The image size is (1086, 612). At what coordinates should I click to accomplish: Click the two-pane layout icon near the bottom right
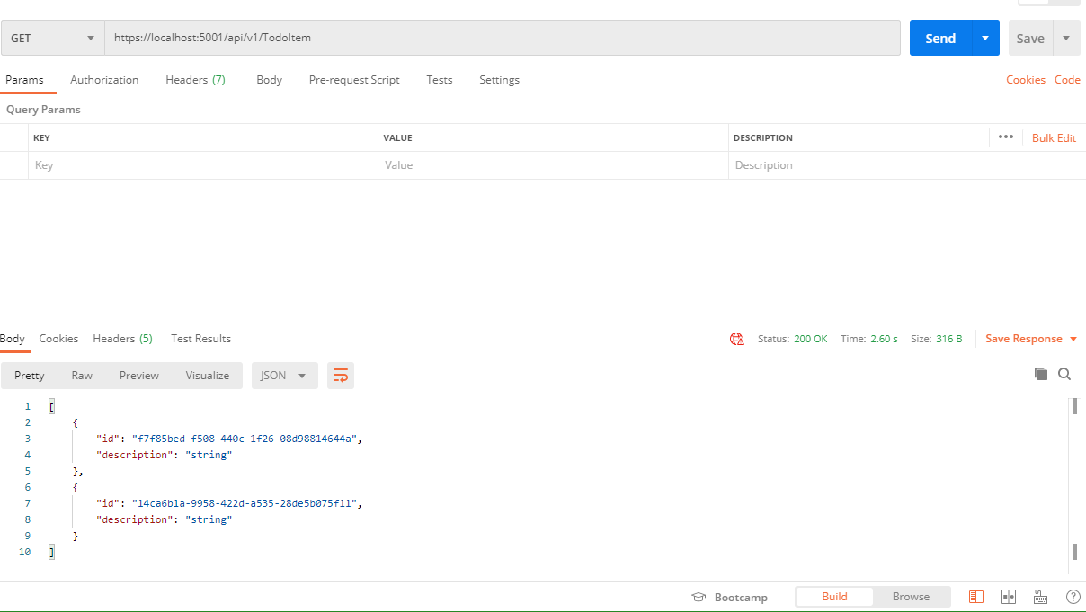coord(1008,596)
